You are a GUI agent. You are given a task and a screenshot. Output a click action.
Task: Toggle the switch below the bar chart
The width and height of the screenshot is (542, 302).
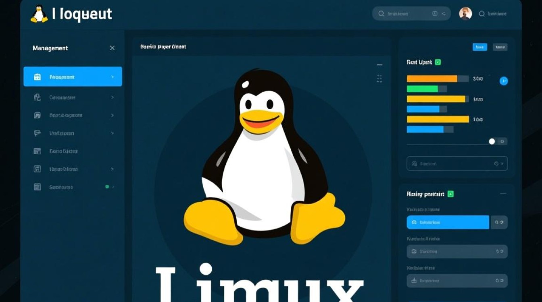tap(492, 141)
